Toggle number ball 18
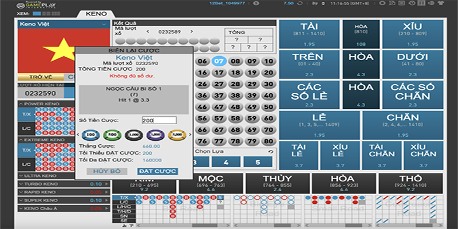Viewport: 458px width, 229px height. [x=235, y=73]
